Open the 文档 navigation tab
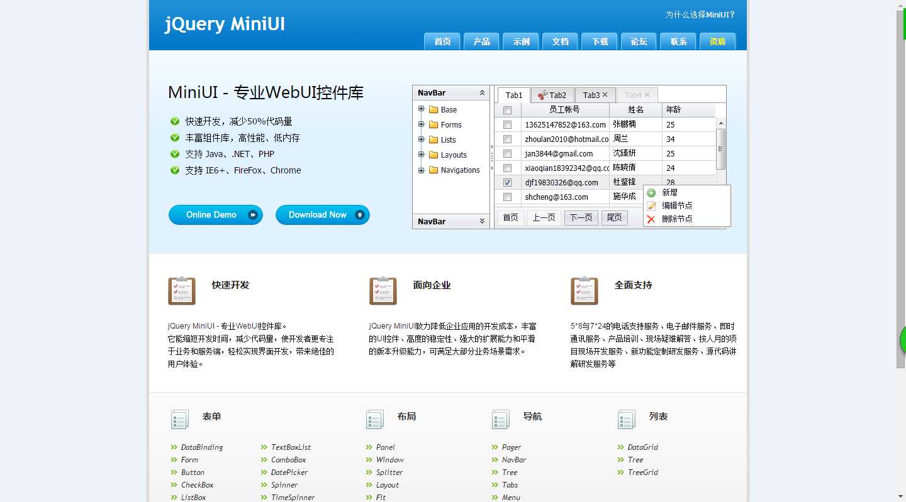906x502 pixels. coord(560,41)
